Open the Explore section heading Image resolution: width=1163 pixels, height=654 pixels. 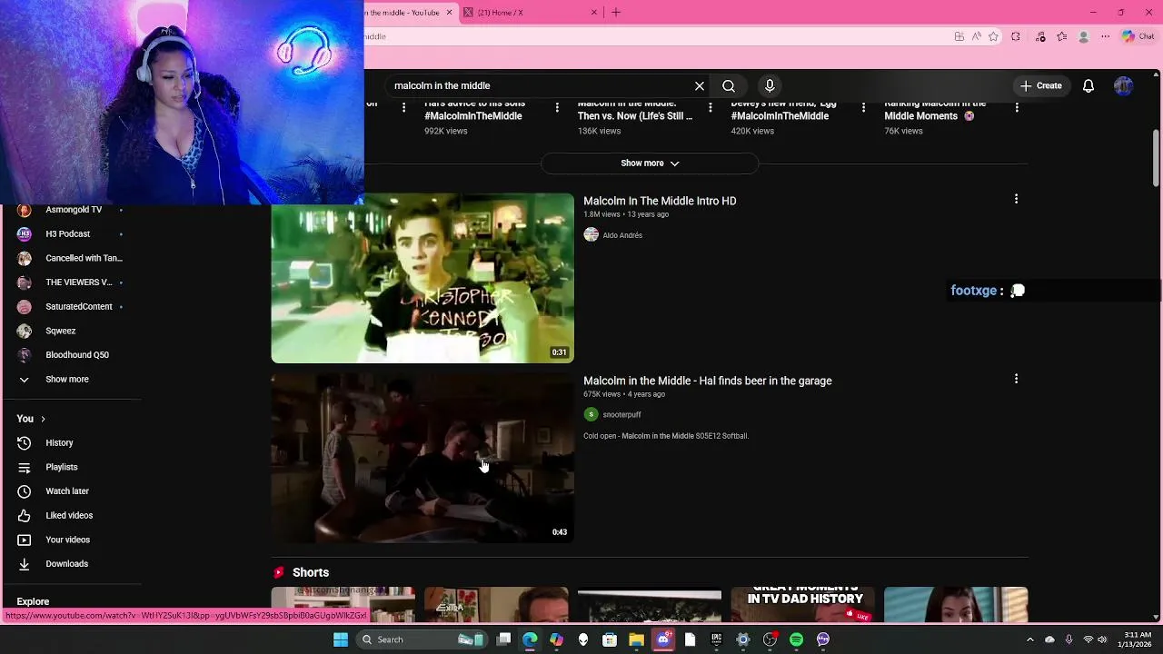coord(33,601)
